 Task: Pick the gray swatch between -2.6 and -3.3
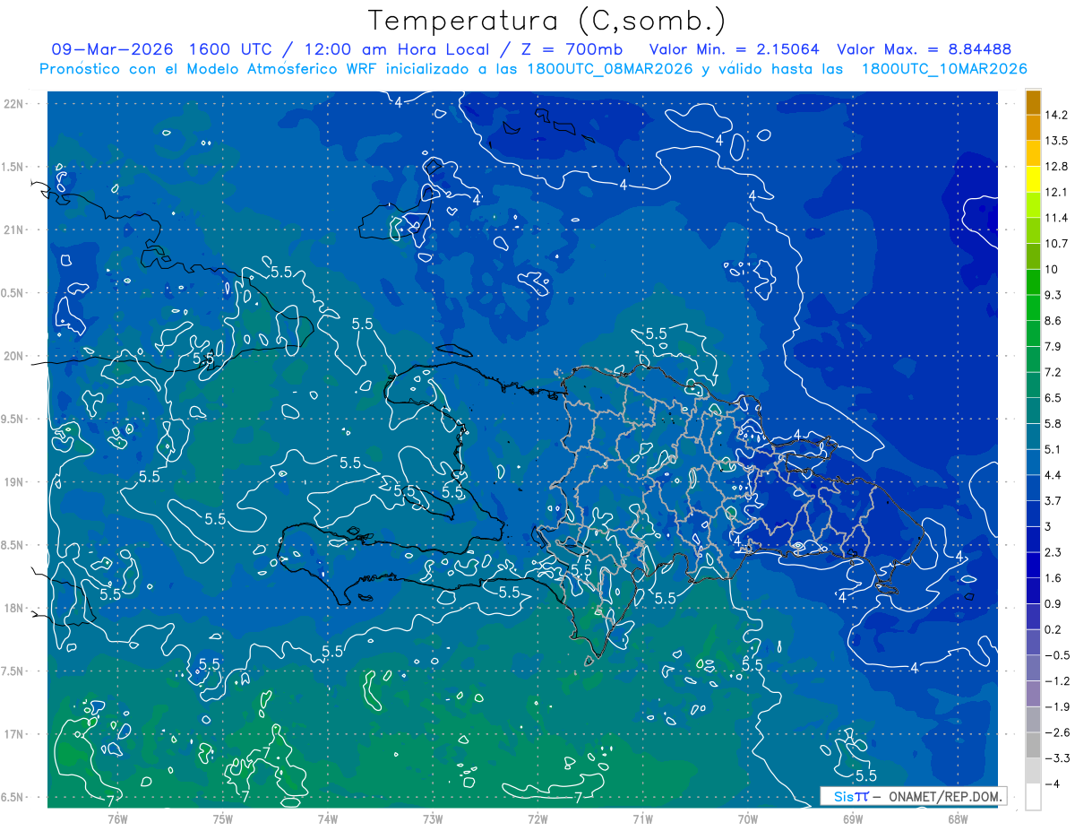1033,746
